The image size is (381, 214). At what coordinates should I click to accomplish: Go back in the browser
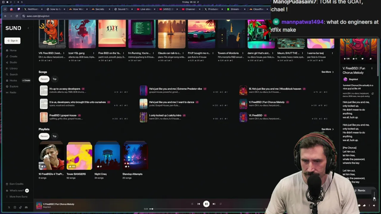point(5,16)
